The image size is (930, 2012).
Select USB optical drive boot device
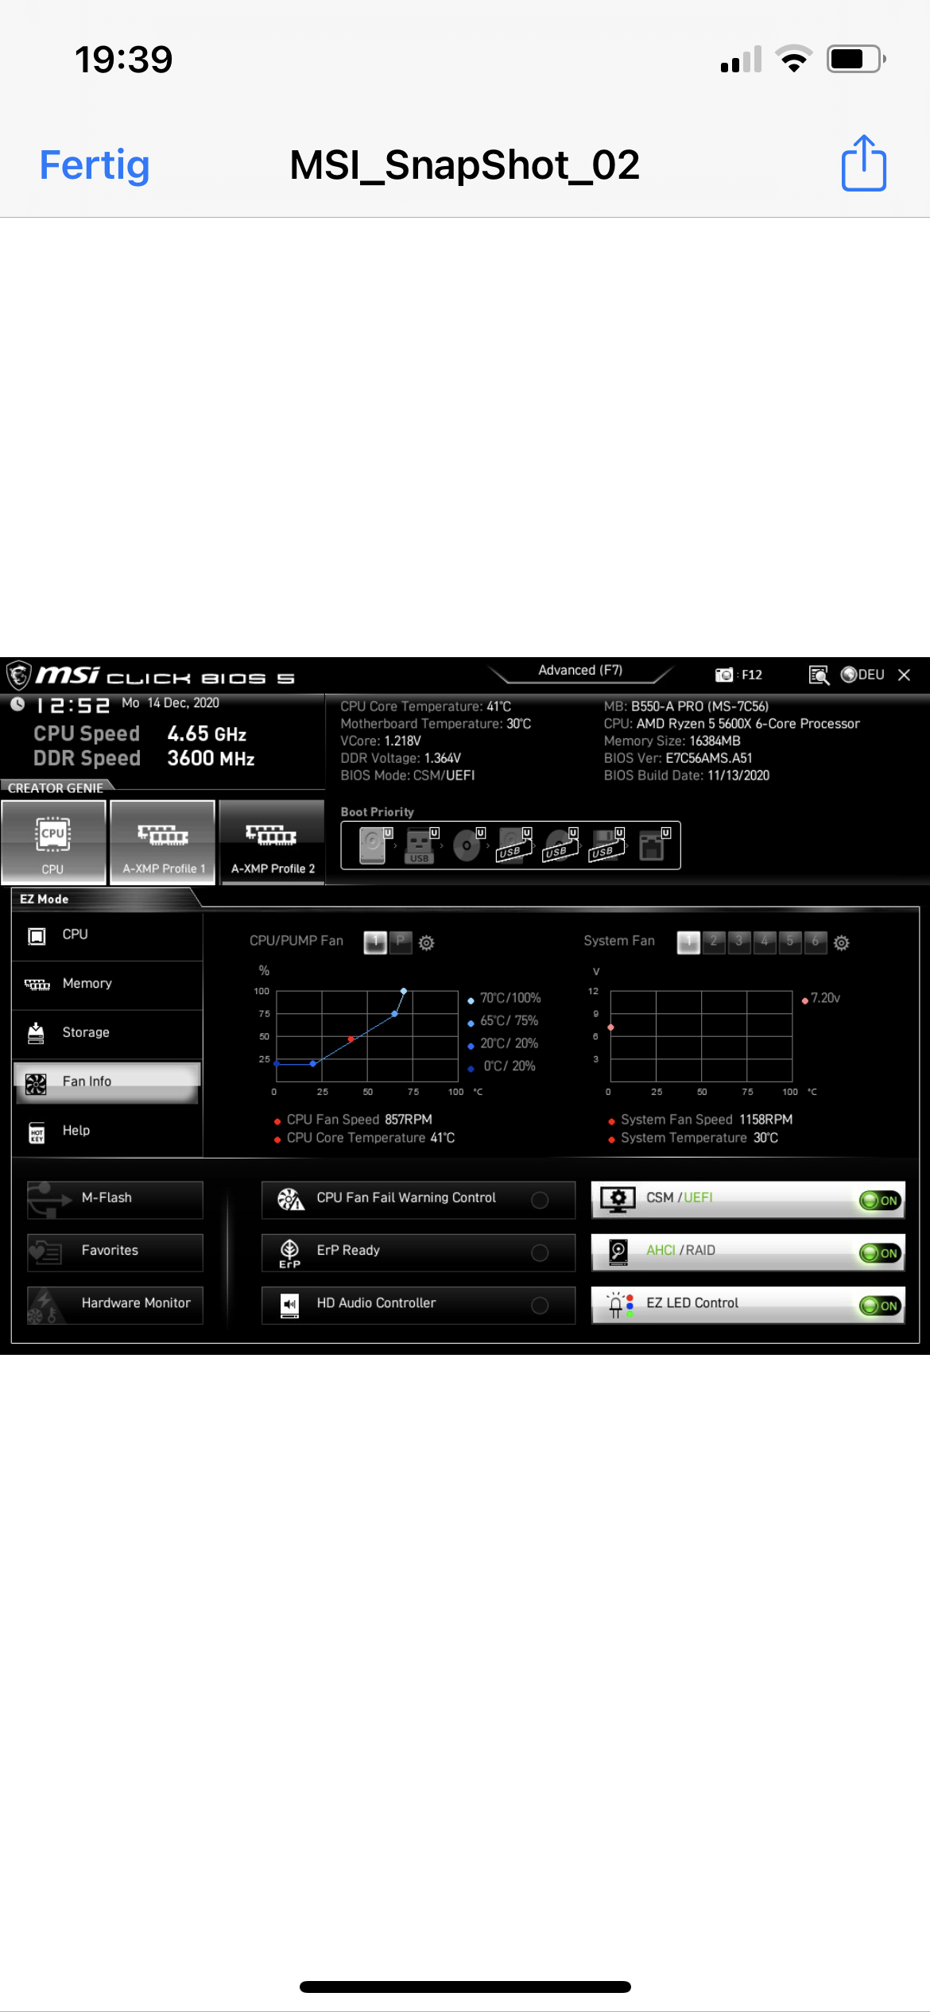tap(560, 845)
